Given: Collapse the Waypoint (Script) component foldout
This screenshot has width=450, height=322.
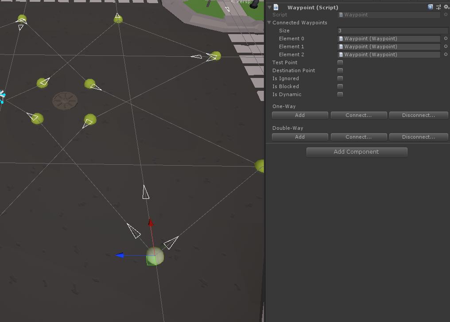Looking at the screenshot, I should click(269, 7).
